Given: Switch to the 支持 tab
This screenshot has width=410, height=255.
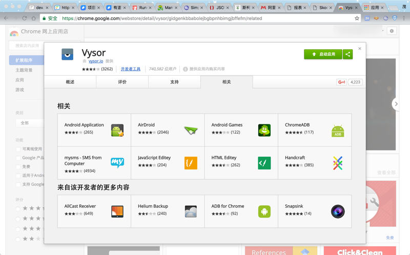Looking at the screenshot, I should [x=174, y=82].
